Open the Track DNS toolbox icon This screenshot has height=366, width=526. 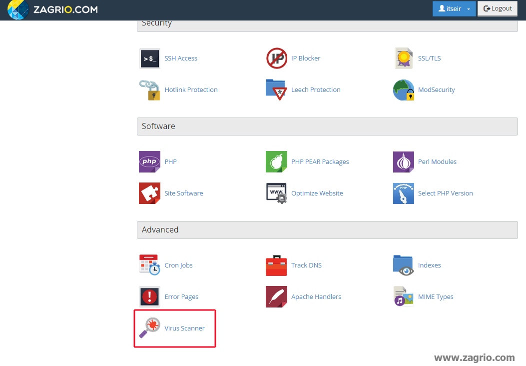pos(276,265)
